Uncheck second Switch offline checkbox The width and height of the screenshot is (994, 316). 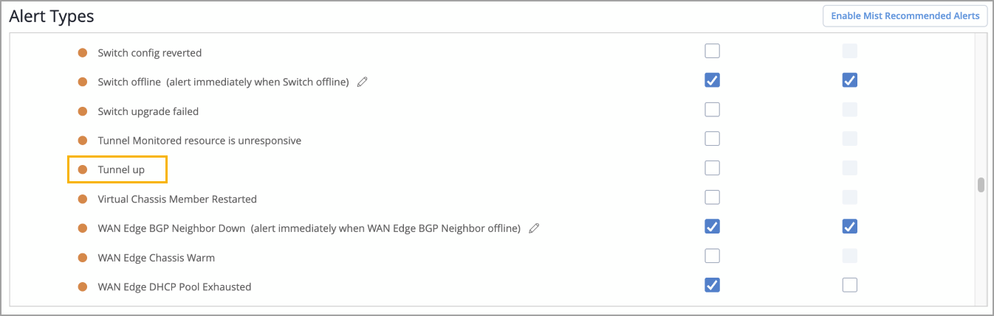pyautogui.click(x=850, y=80)
